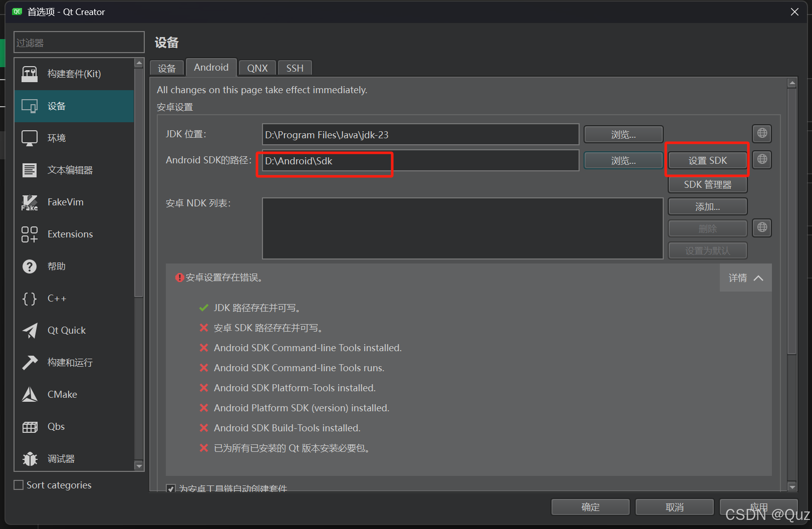812x529 pixels.
Task: Click 添加... to add an NDK
Action: click(x=707, y=206)
